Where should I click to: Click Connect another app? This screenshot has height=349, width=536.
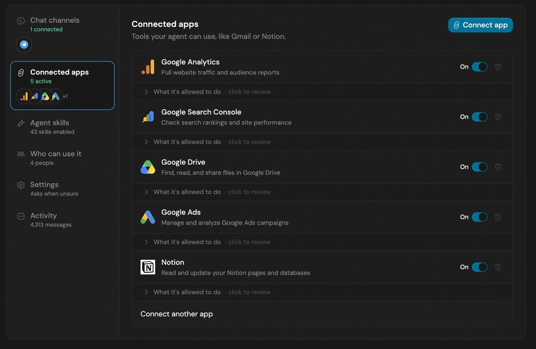[176, 314]
